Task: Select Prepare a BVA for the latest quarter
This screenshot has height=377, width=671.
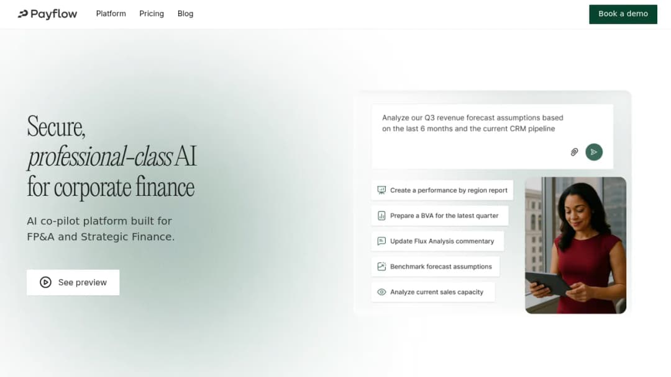Action: tap(439, 216)
